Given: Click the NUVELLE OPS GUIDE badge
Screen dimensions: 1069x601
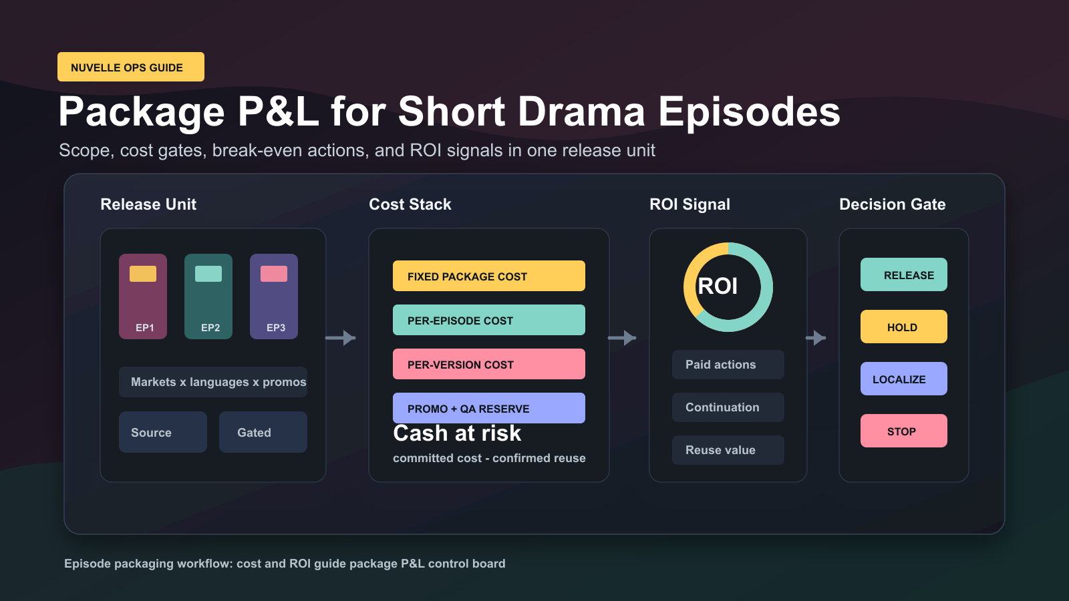Looking at the screenshot, I should 131,67.
